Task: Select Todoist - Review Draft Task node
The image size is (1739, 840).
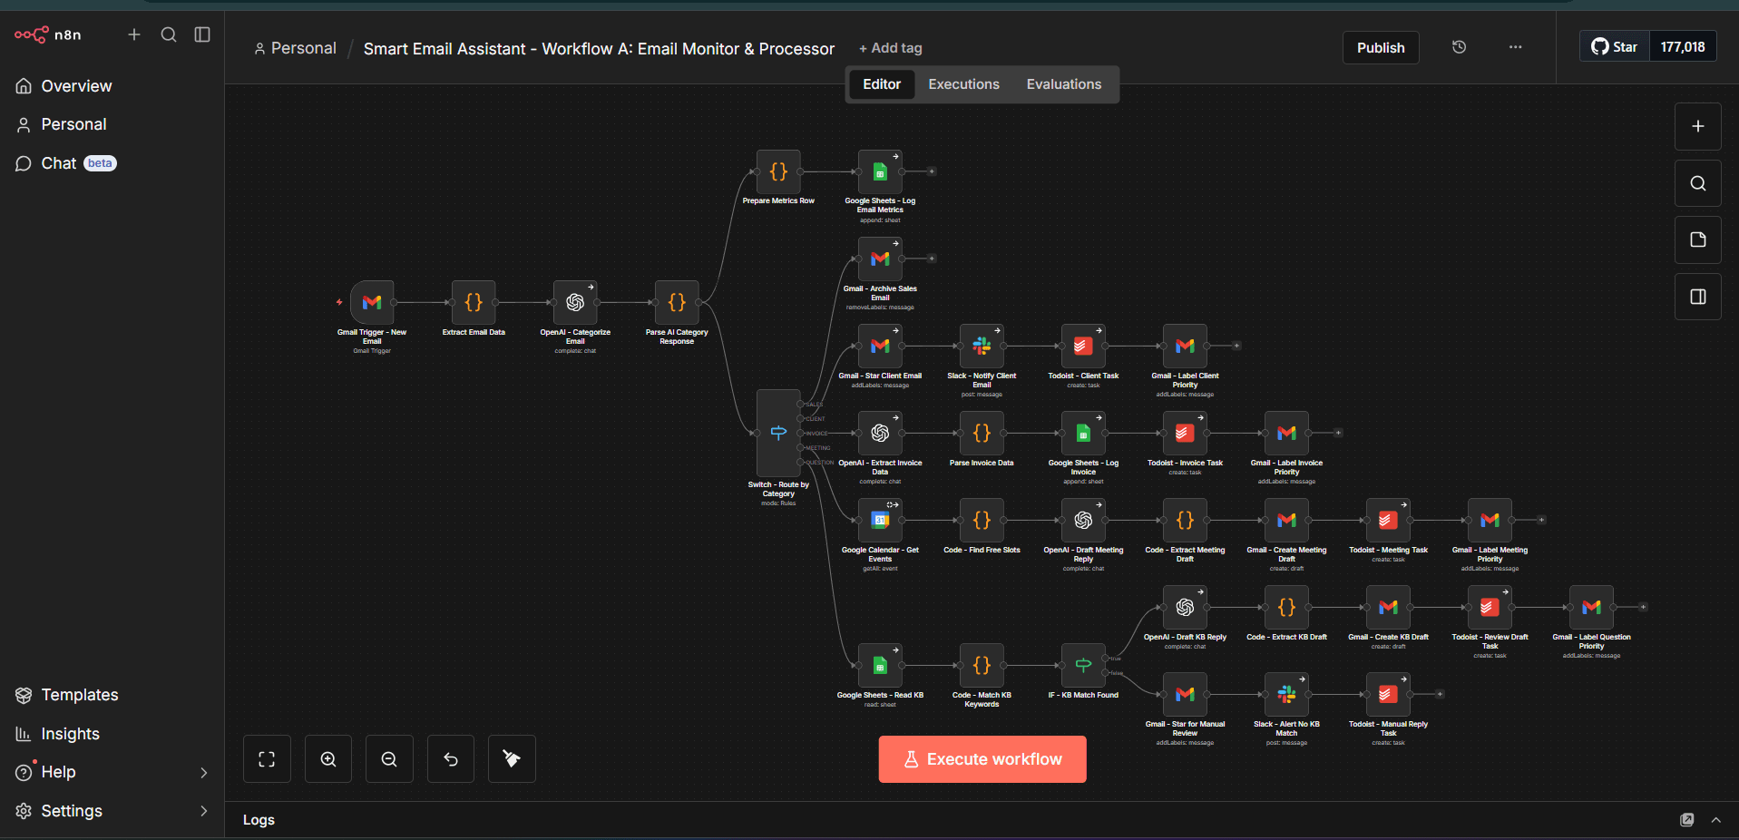Action: 1490,607
